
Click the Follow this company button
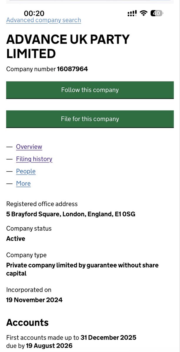tap(90, 90)
